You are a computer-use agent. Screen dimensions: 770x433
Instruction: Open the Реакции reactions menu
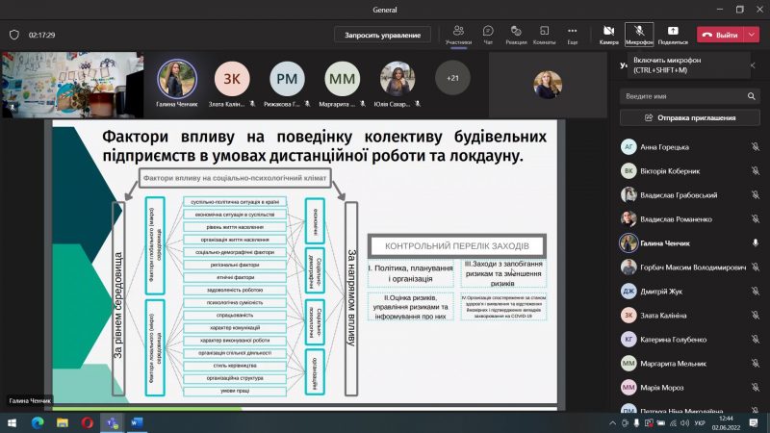(x=516, y=34)
